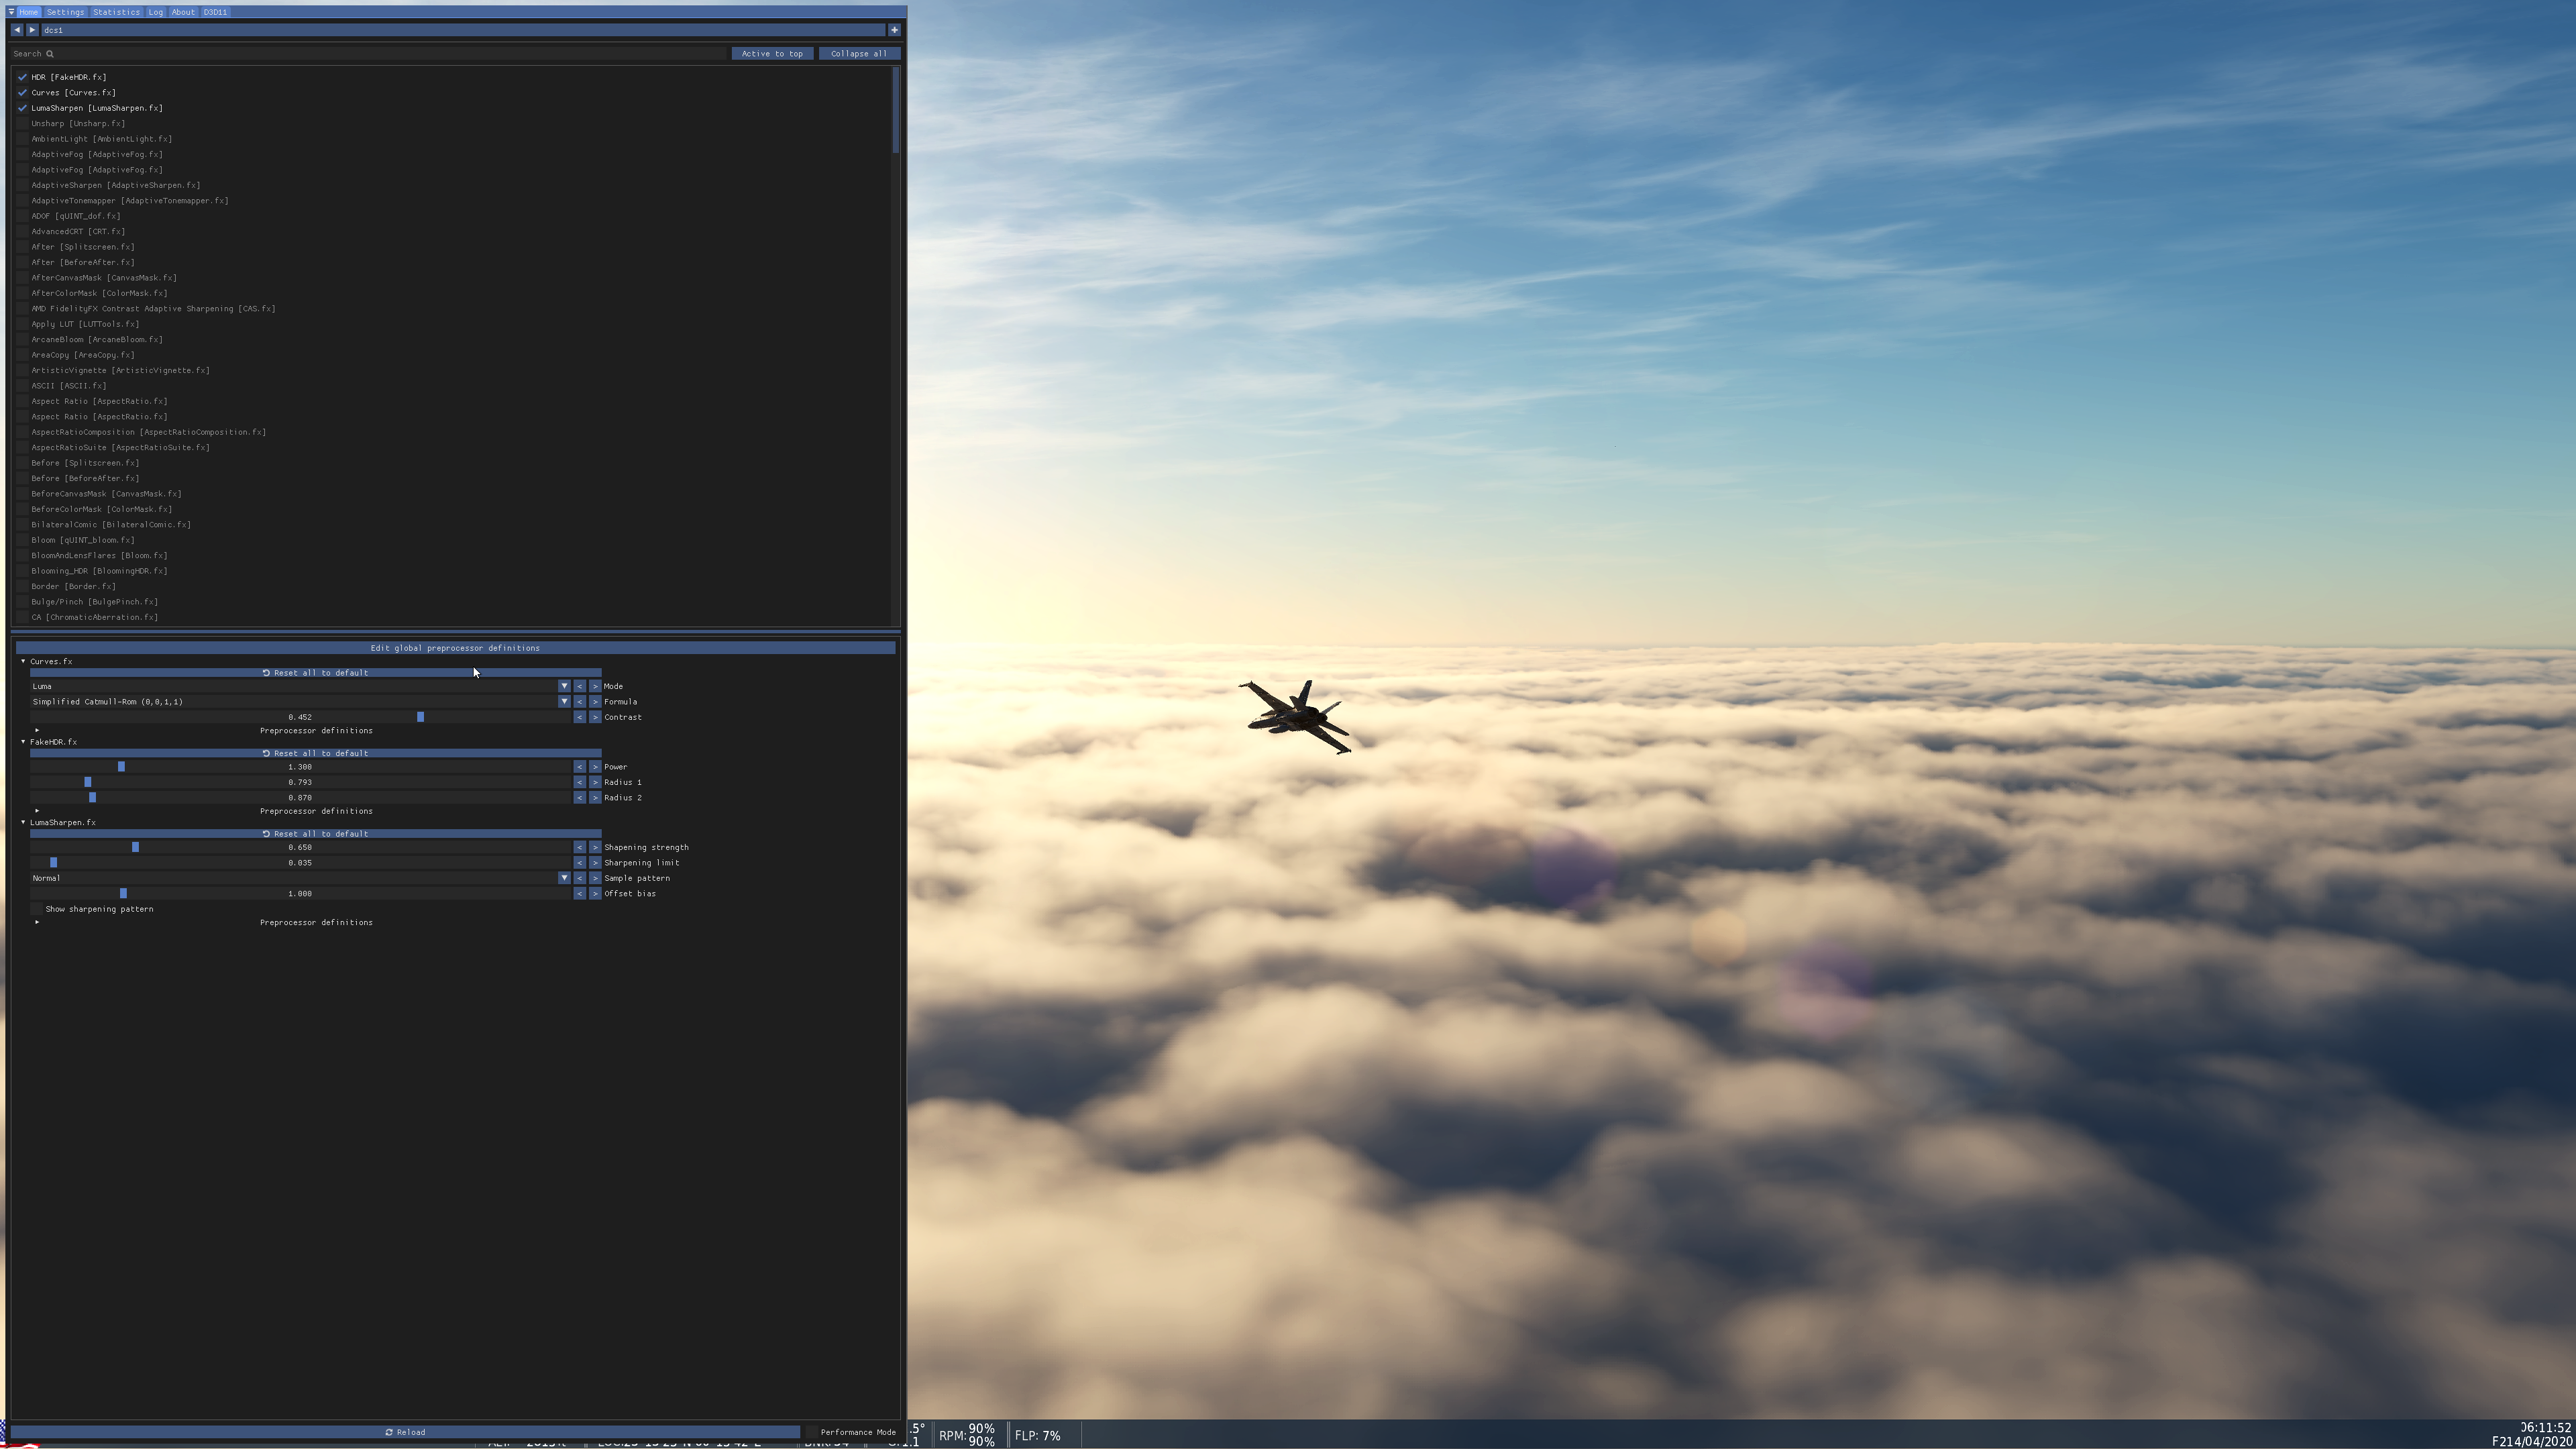Image resolution: width=2576 pixels, height=1449 pixels.
Task: Open the Mode dropdown showing Luma
Action: tap(564, 686)
